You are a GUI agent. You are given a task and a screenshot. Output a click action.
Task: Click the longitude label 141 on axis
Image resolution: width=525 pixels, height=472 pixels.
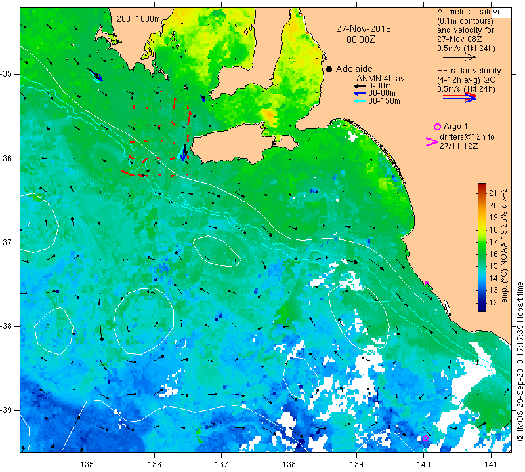coord(491,464)
